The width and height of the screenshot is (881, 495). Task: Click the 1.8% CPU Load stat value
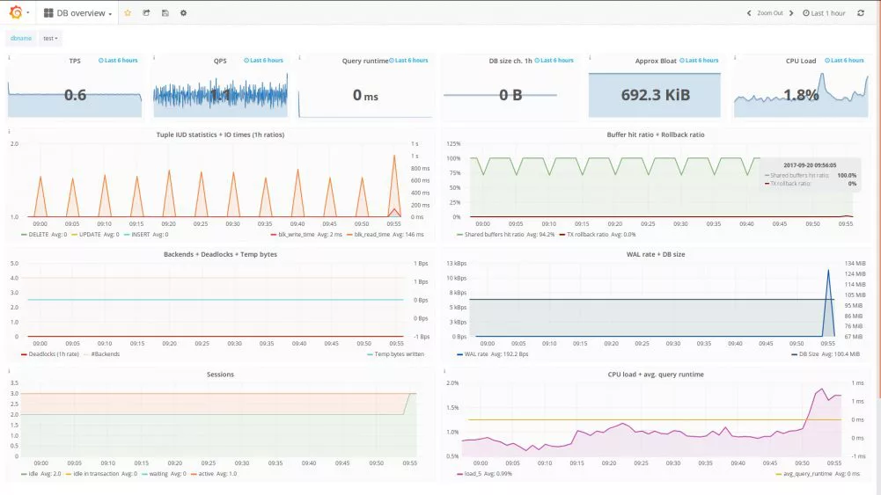(801, 95)
